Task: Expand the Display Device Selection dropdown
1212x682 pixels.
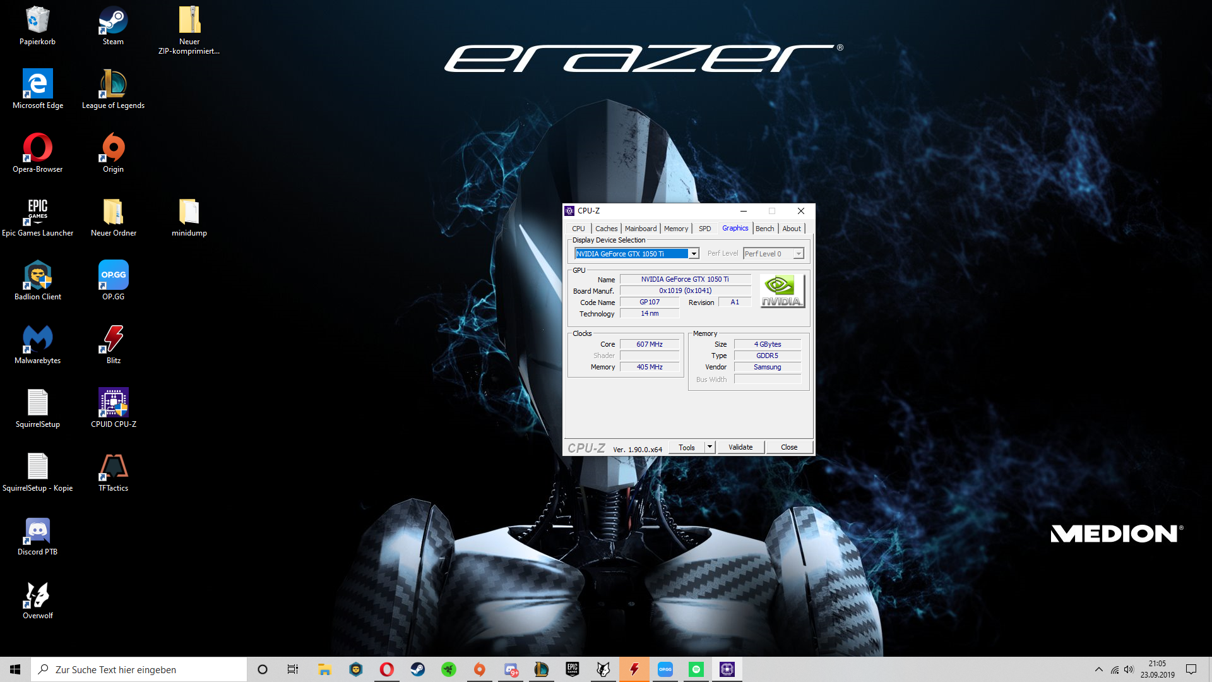Action: point(694,254)
